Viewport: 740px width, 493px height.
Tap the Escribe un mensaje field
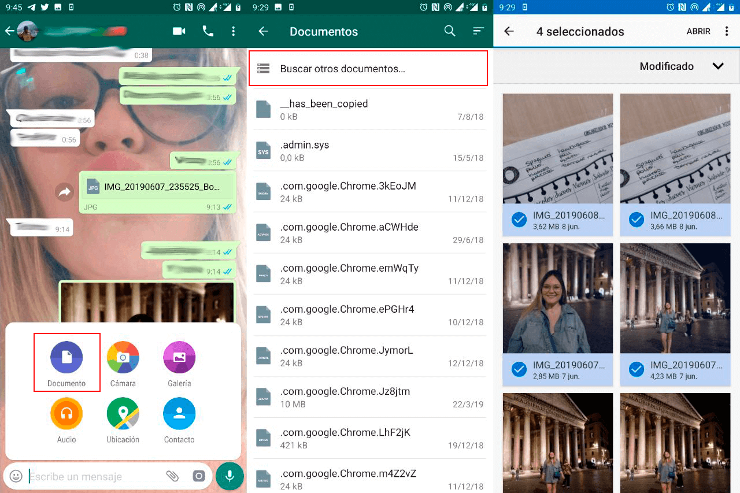[x=92, y=477]
